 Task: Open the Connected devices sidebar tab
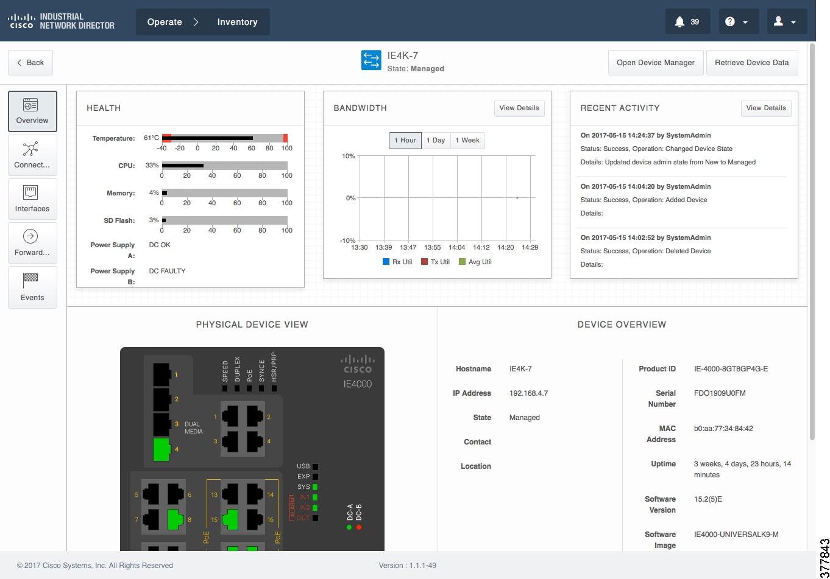32,155
